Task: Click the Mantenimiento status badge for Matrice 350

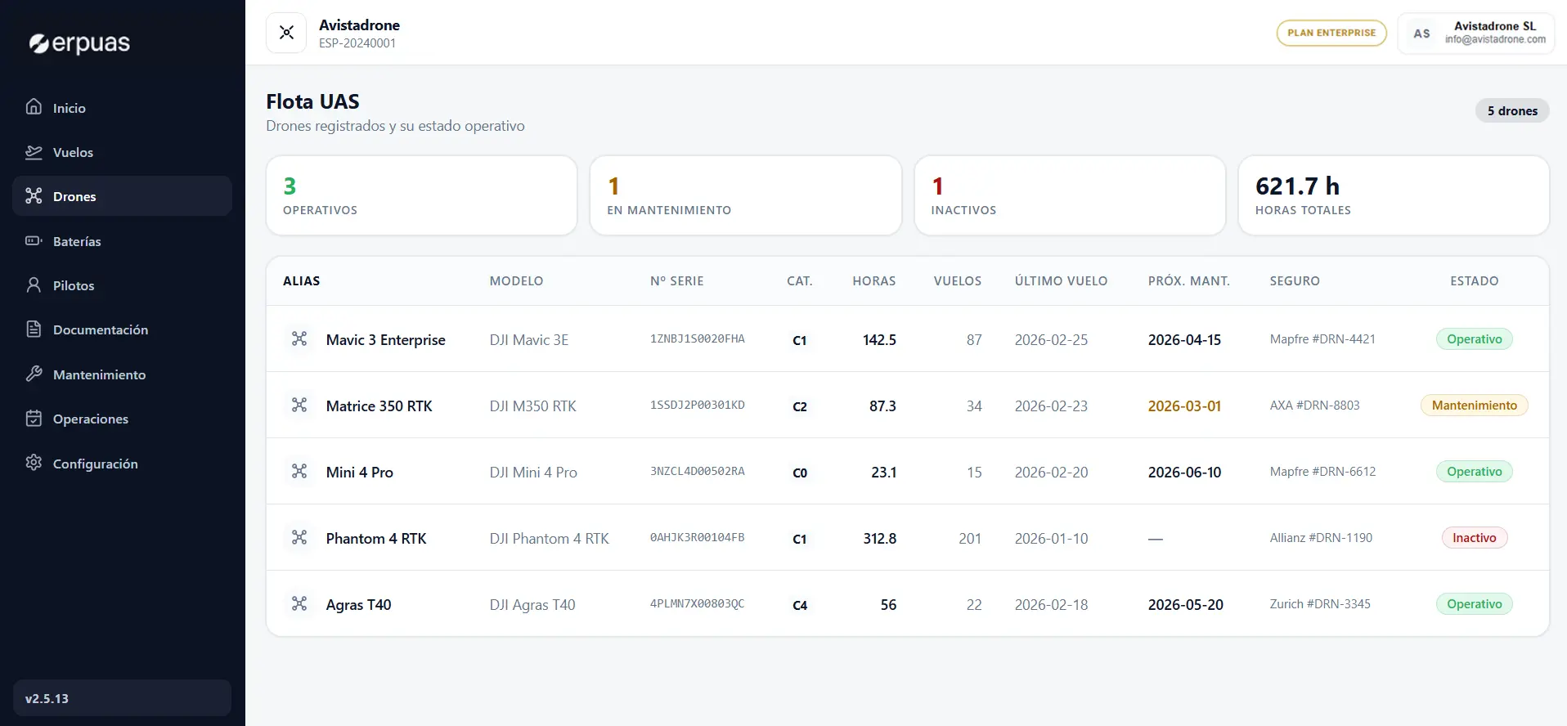Action: pos(1474,406)
